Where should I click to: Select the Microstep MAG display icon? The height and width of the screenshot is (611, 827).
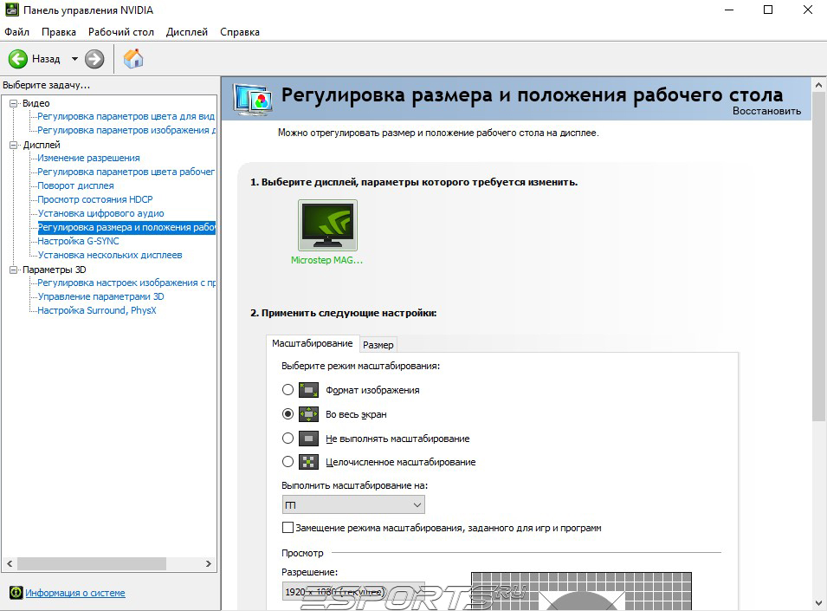327,224
